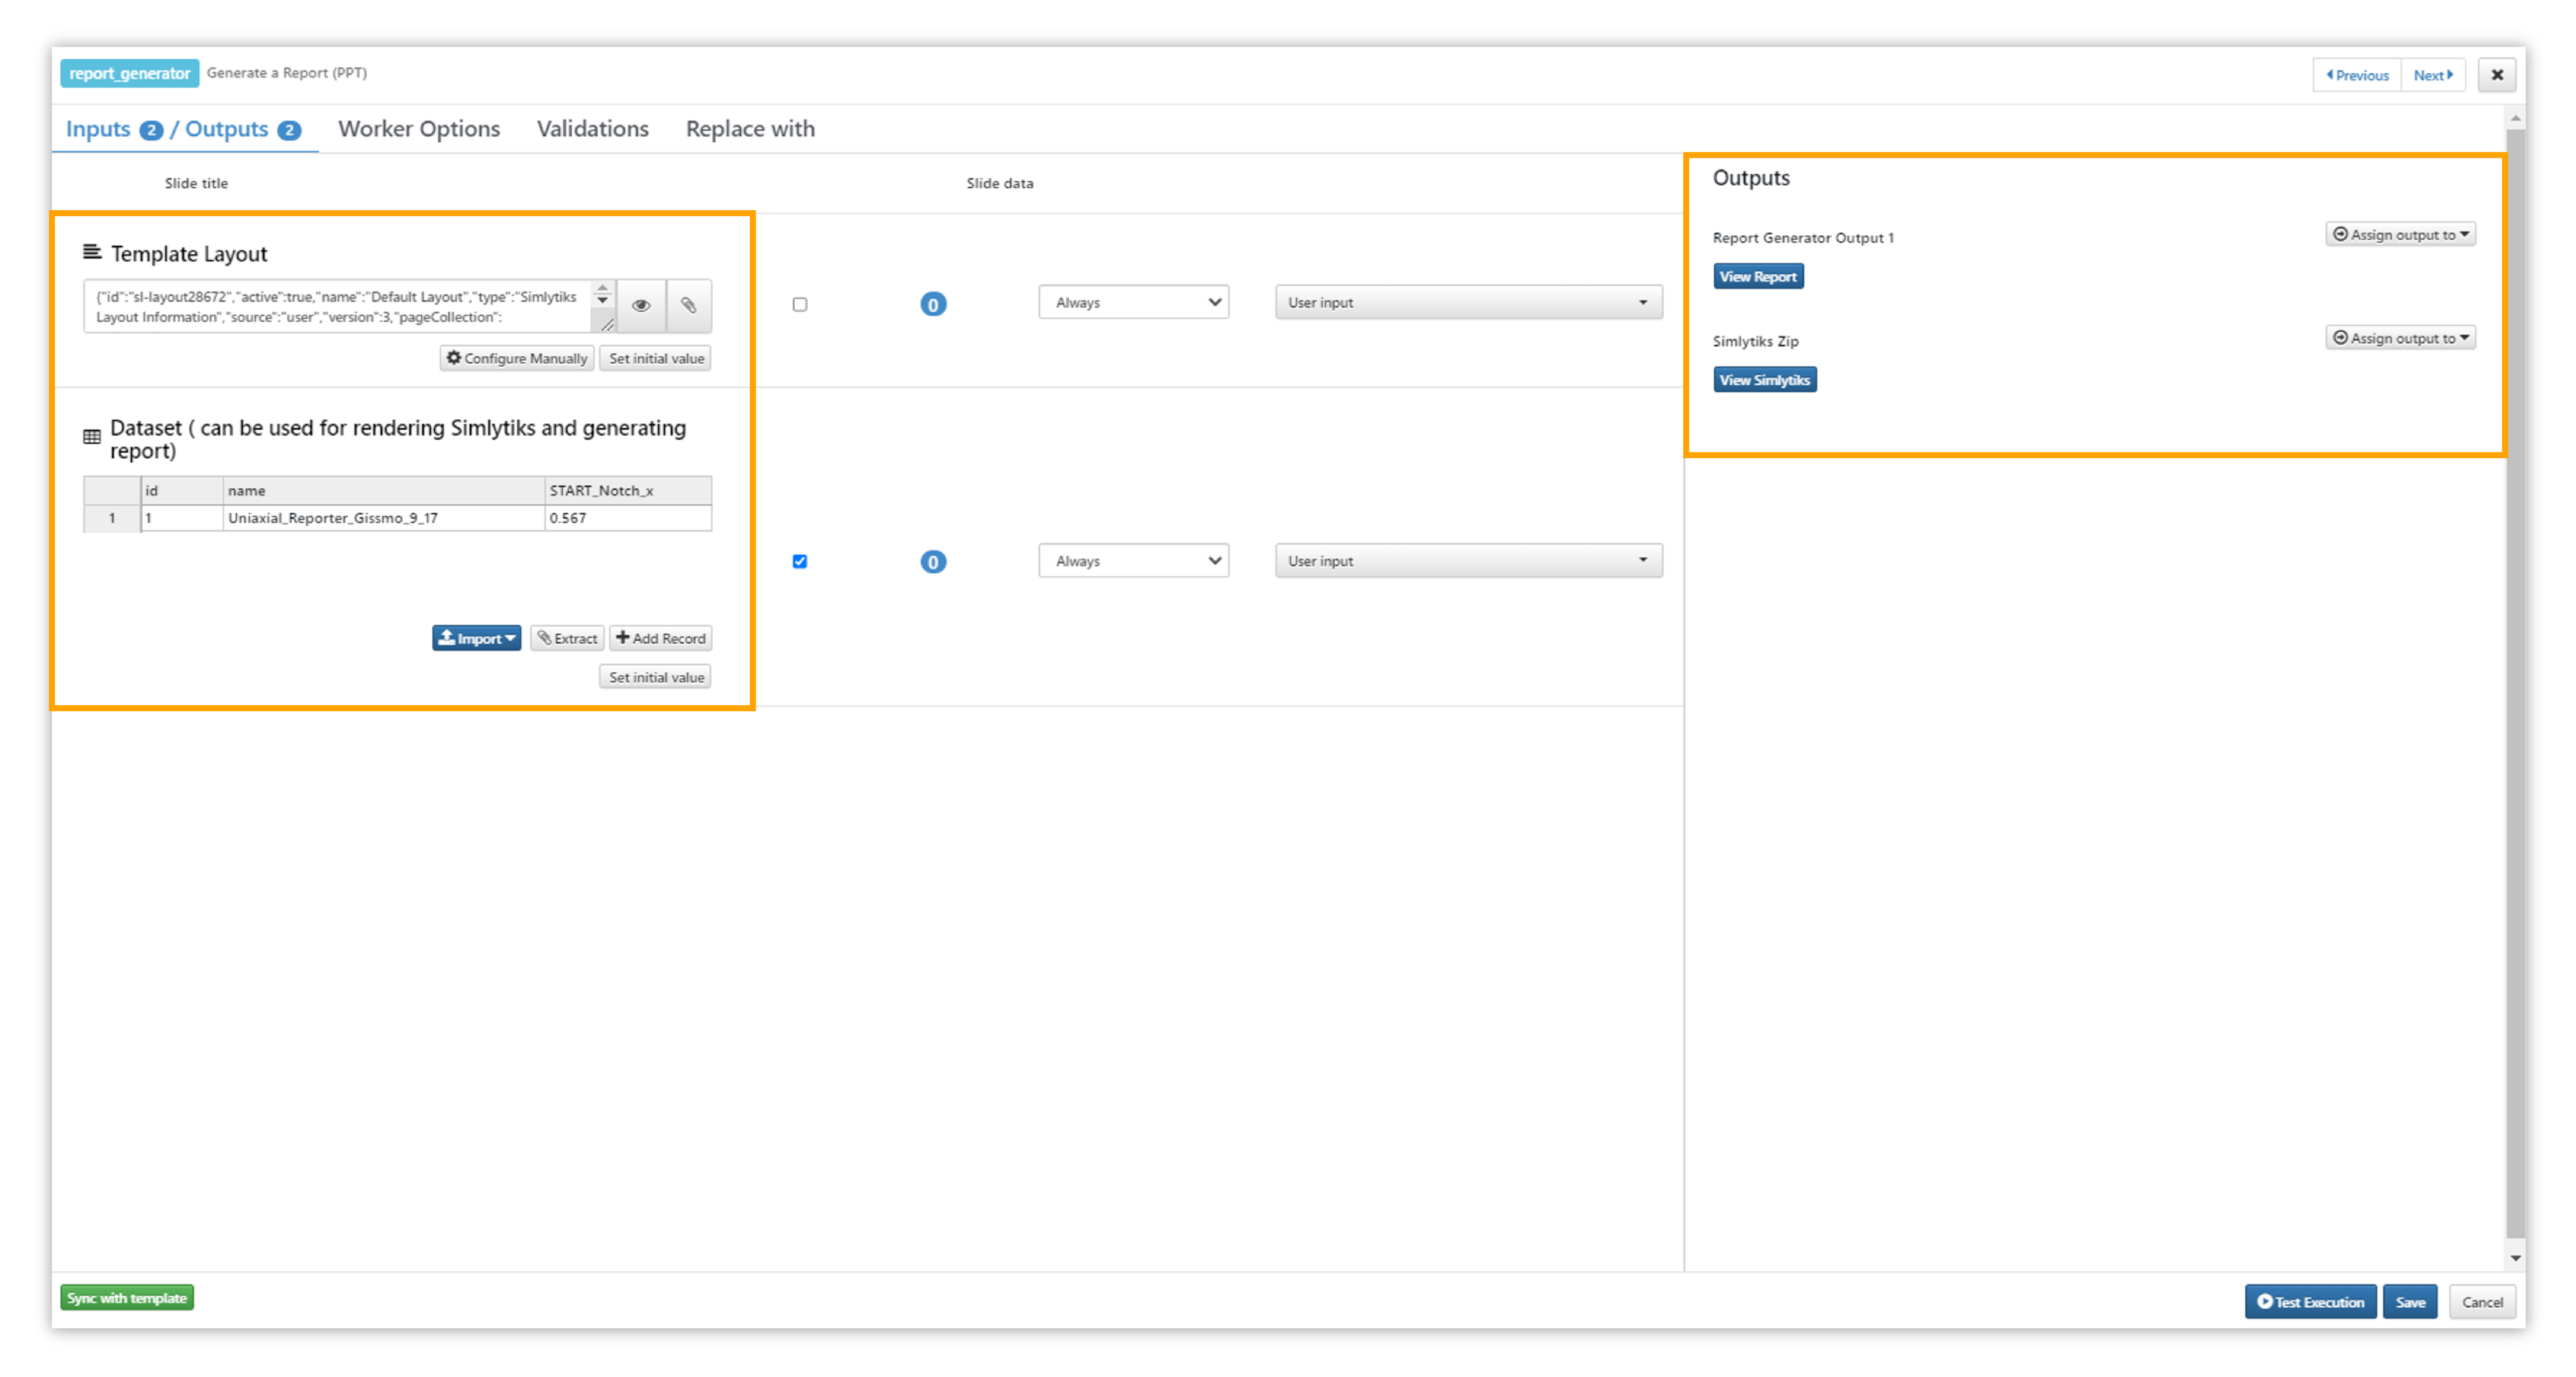Open the Replace with tab
The image size is (2576, 1377).
coord(750,129)
